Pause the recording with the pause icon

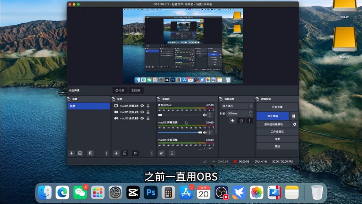294,116
